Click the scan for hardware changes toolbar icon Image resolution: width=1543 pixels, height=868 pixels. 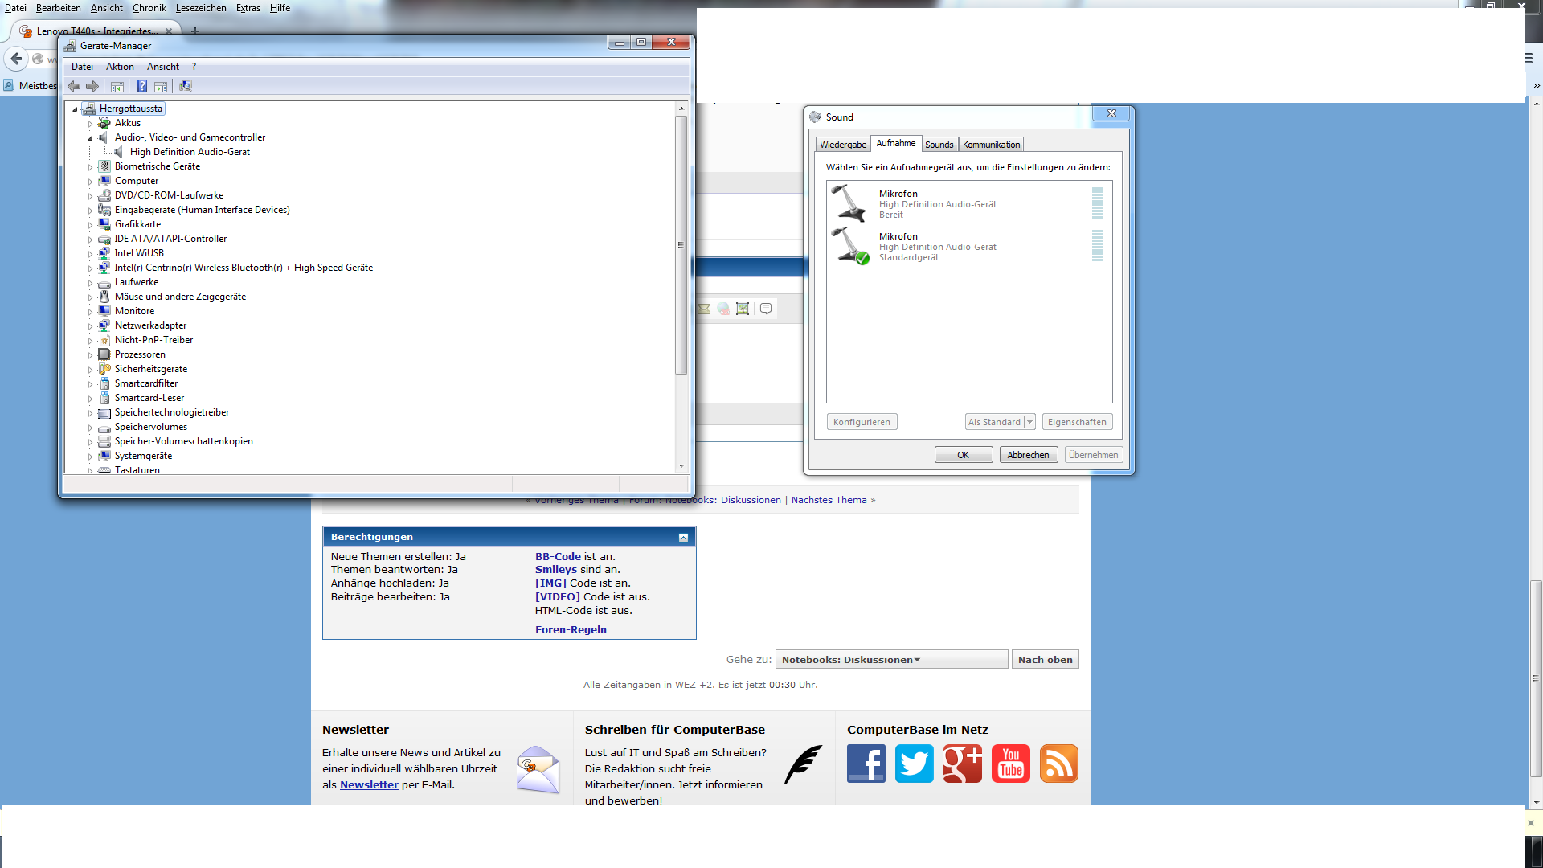click(186, 86)
